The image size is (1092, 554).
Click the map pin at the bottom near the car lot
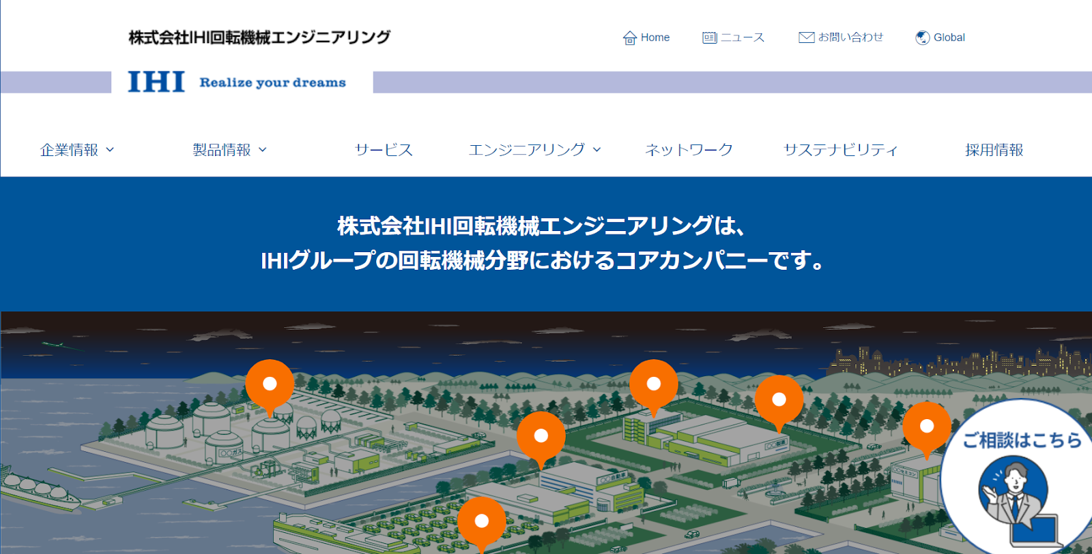pos(482,524)
